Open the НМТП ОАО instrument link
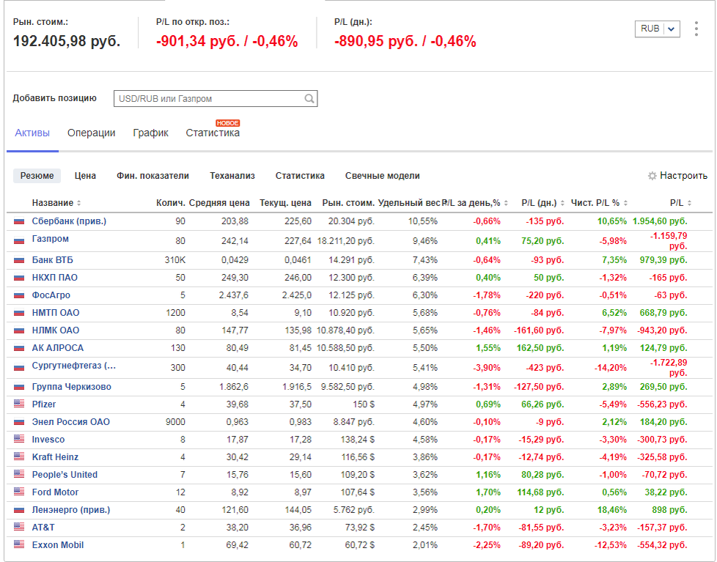This screenshot has width=717, height=562. (56, 313)
